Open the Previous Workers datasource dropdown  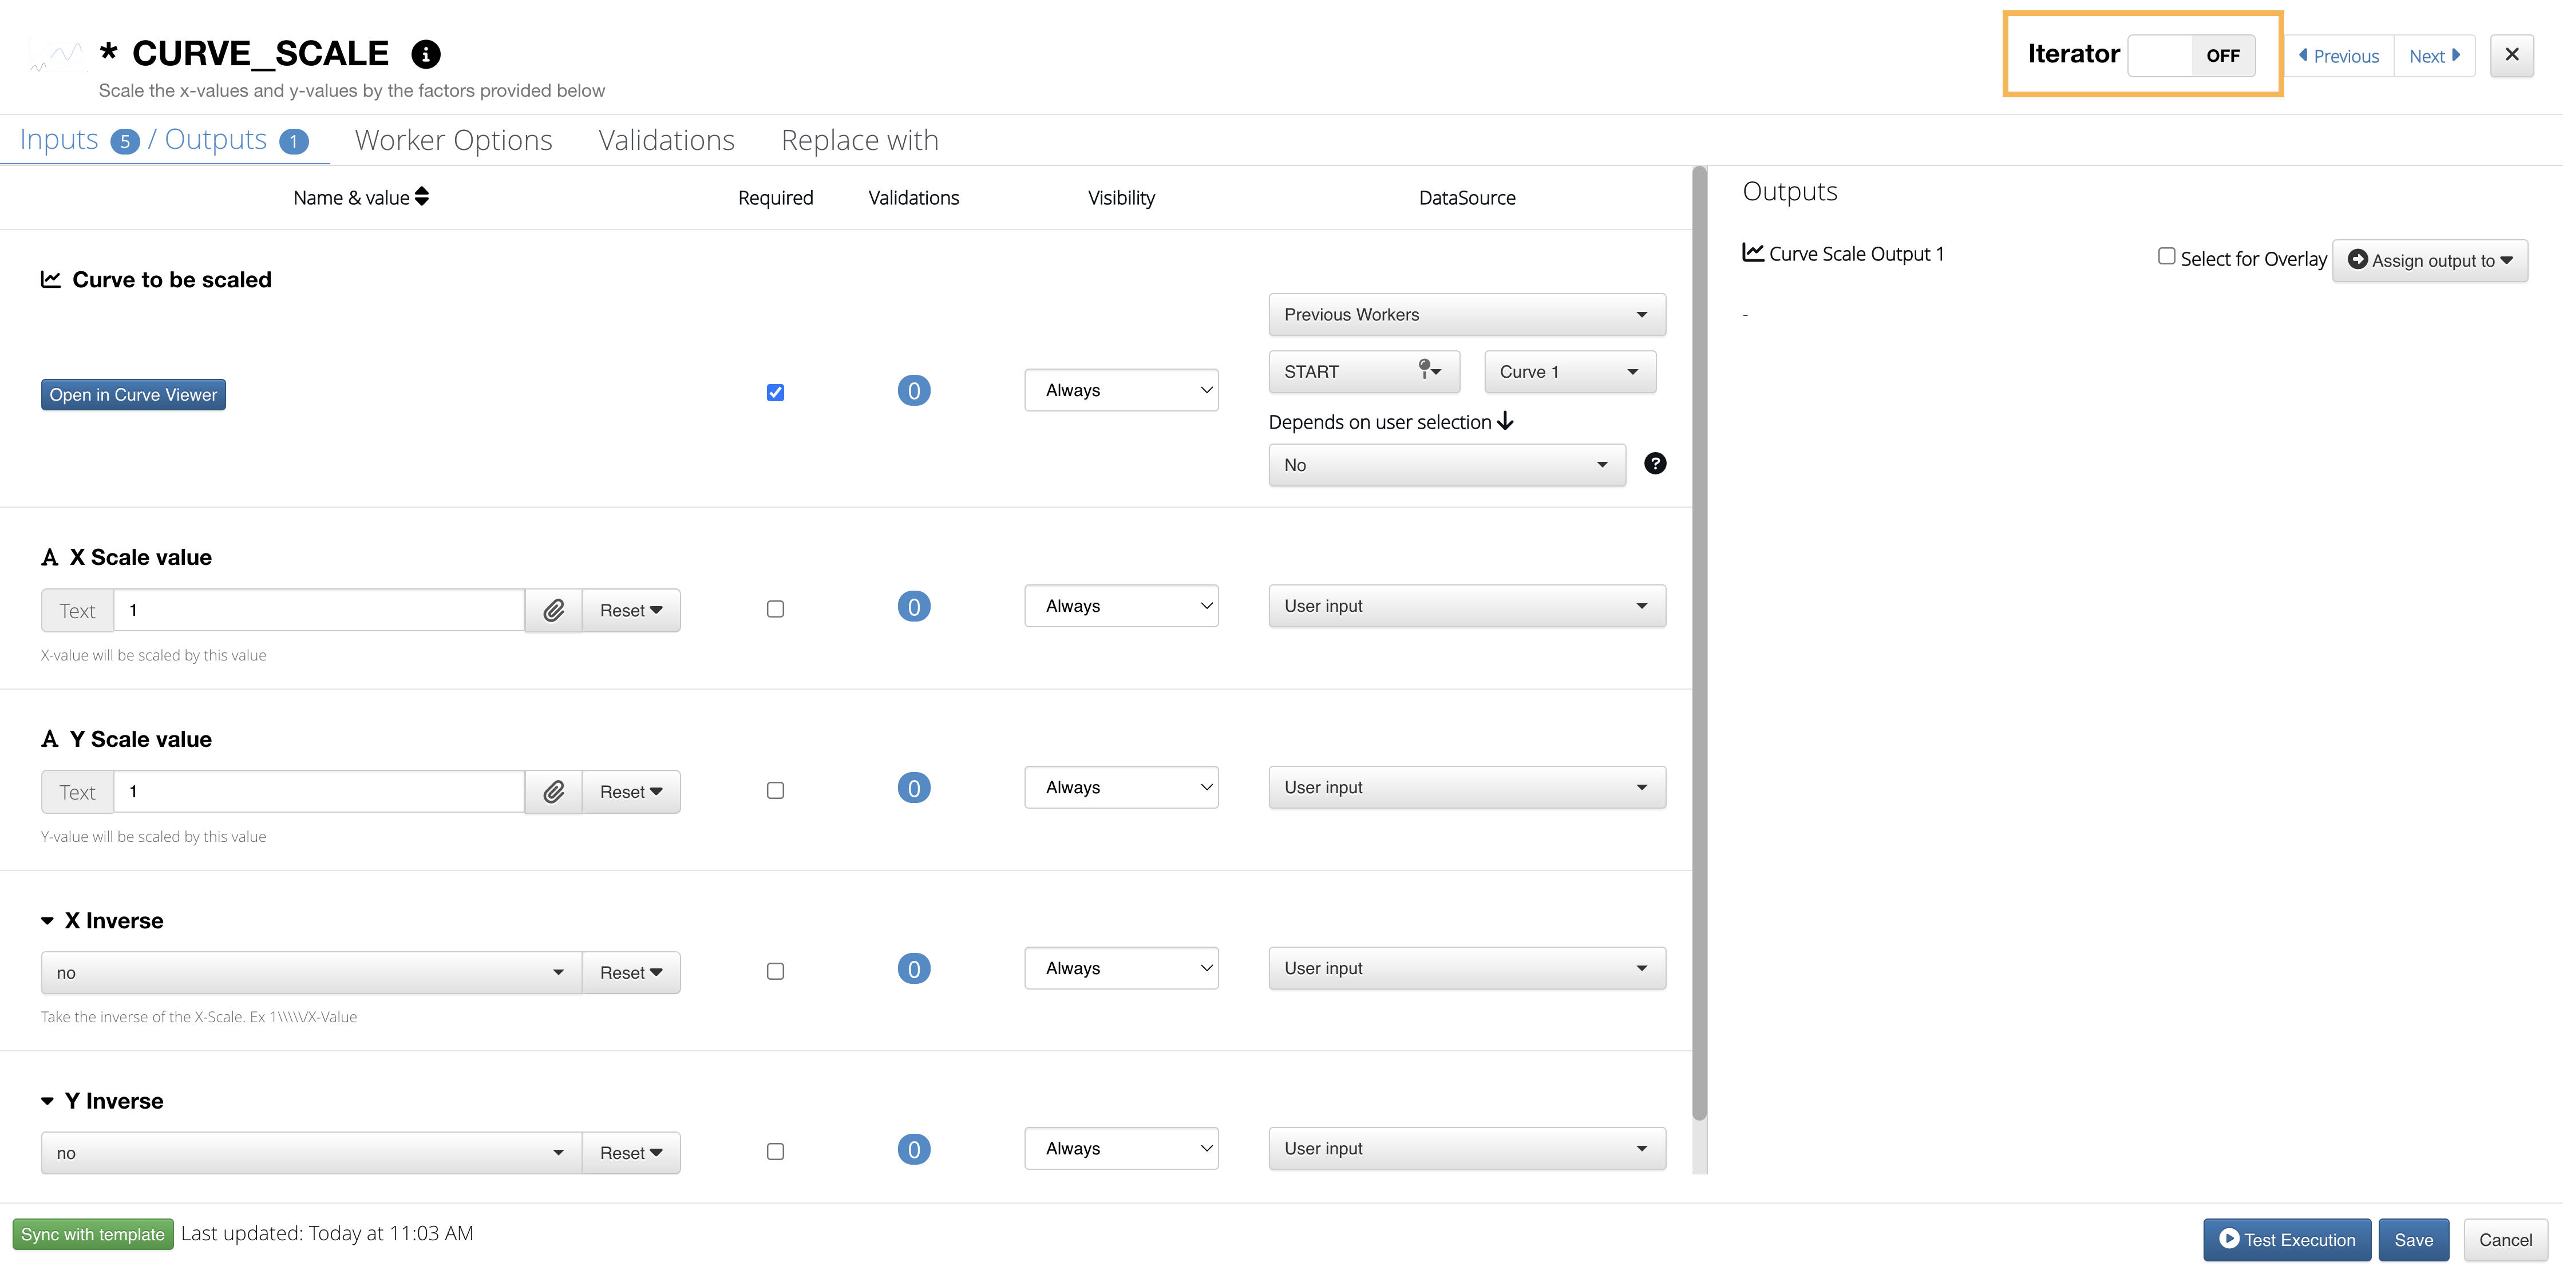point(1466,314)
